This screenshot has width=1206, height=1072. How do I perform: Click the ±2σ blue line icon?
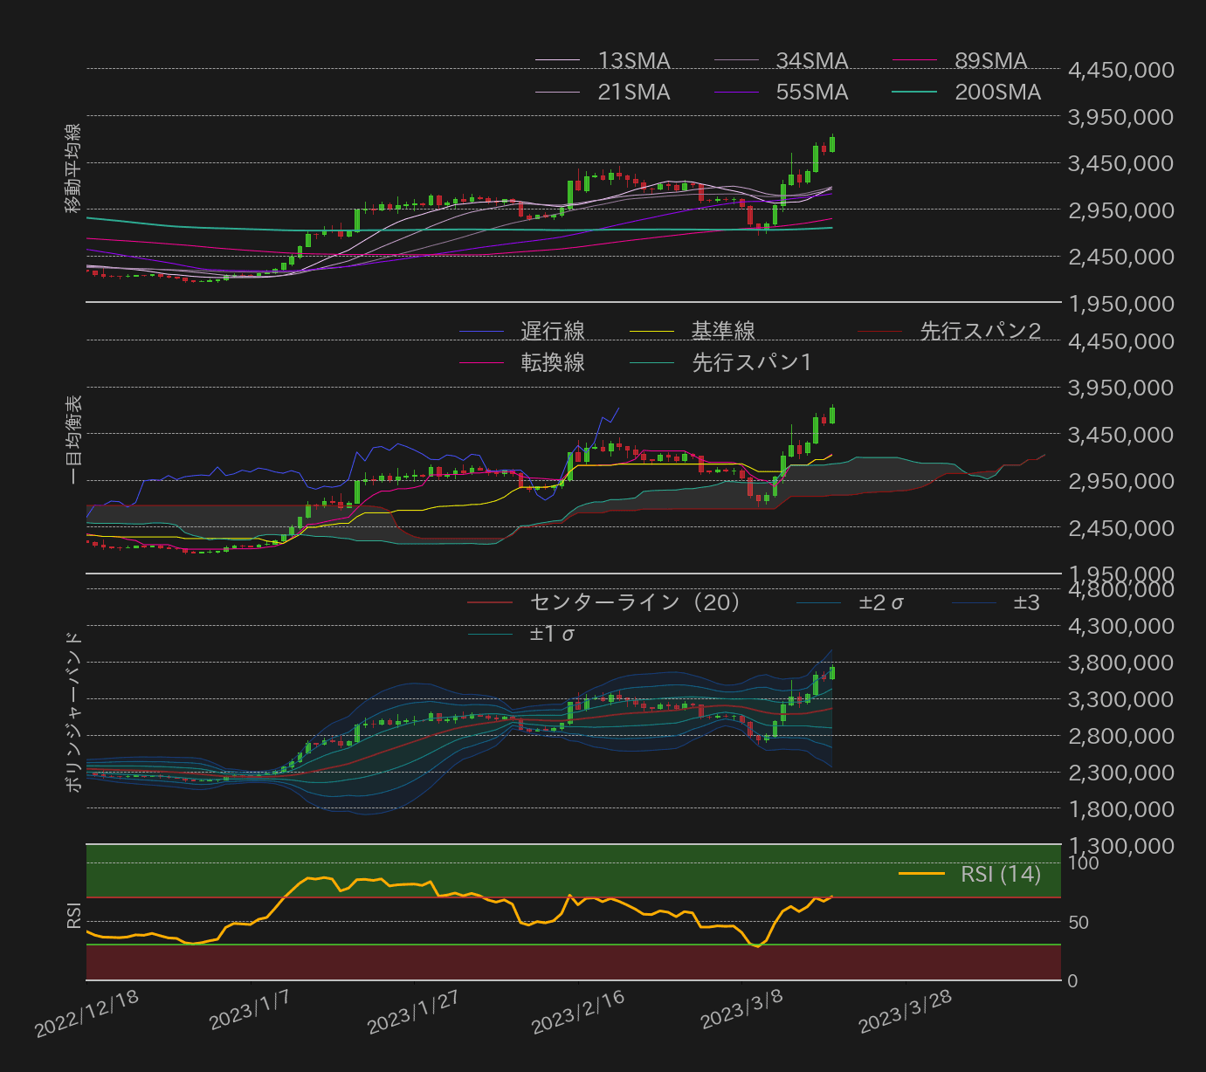[x=819, y=601]
